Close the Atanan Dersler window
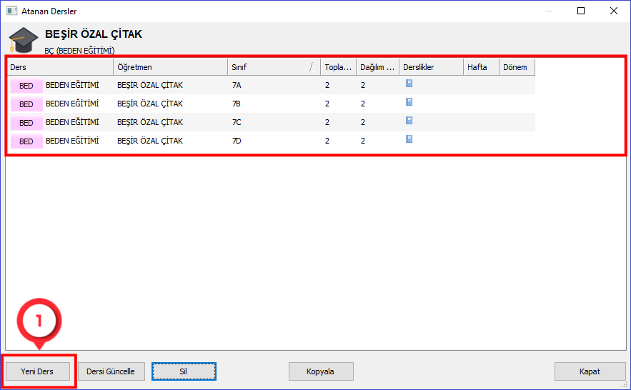 [x=614, y=11]
